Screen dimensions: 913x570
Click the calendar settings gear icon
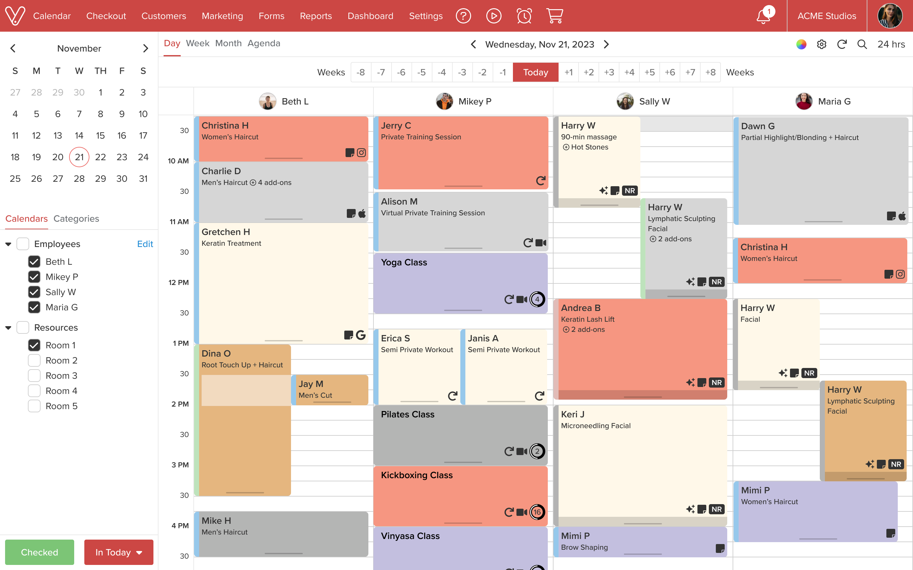[x=821, y=44]
